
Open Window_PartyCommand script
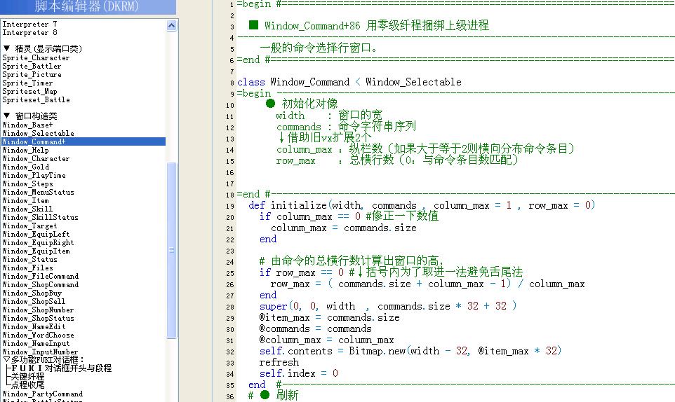pyautogui.click(x=42, y=394)
